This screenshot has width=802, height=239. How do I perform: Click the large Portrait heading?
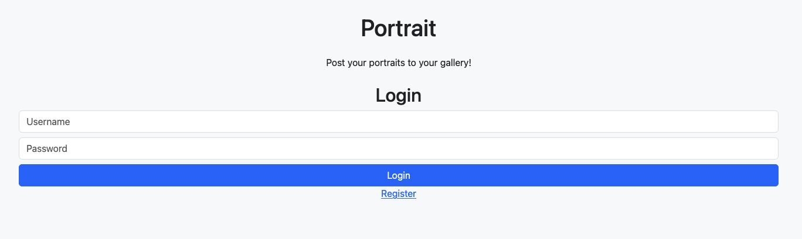(399, 28)
